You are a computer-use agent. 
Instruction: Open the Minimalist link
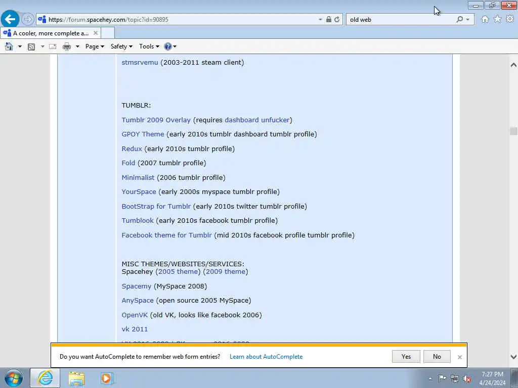click(x=138, y=177)
